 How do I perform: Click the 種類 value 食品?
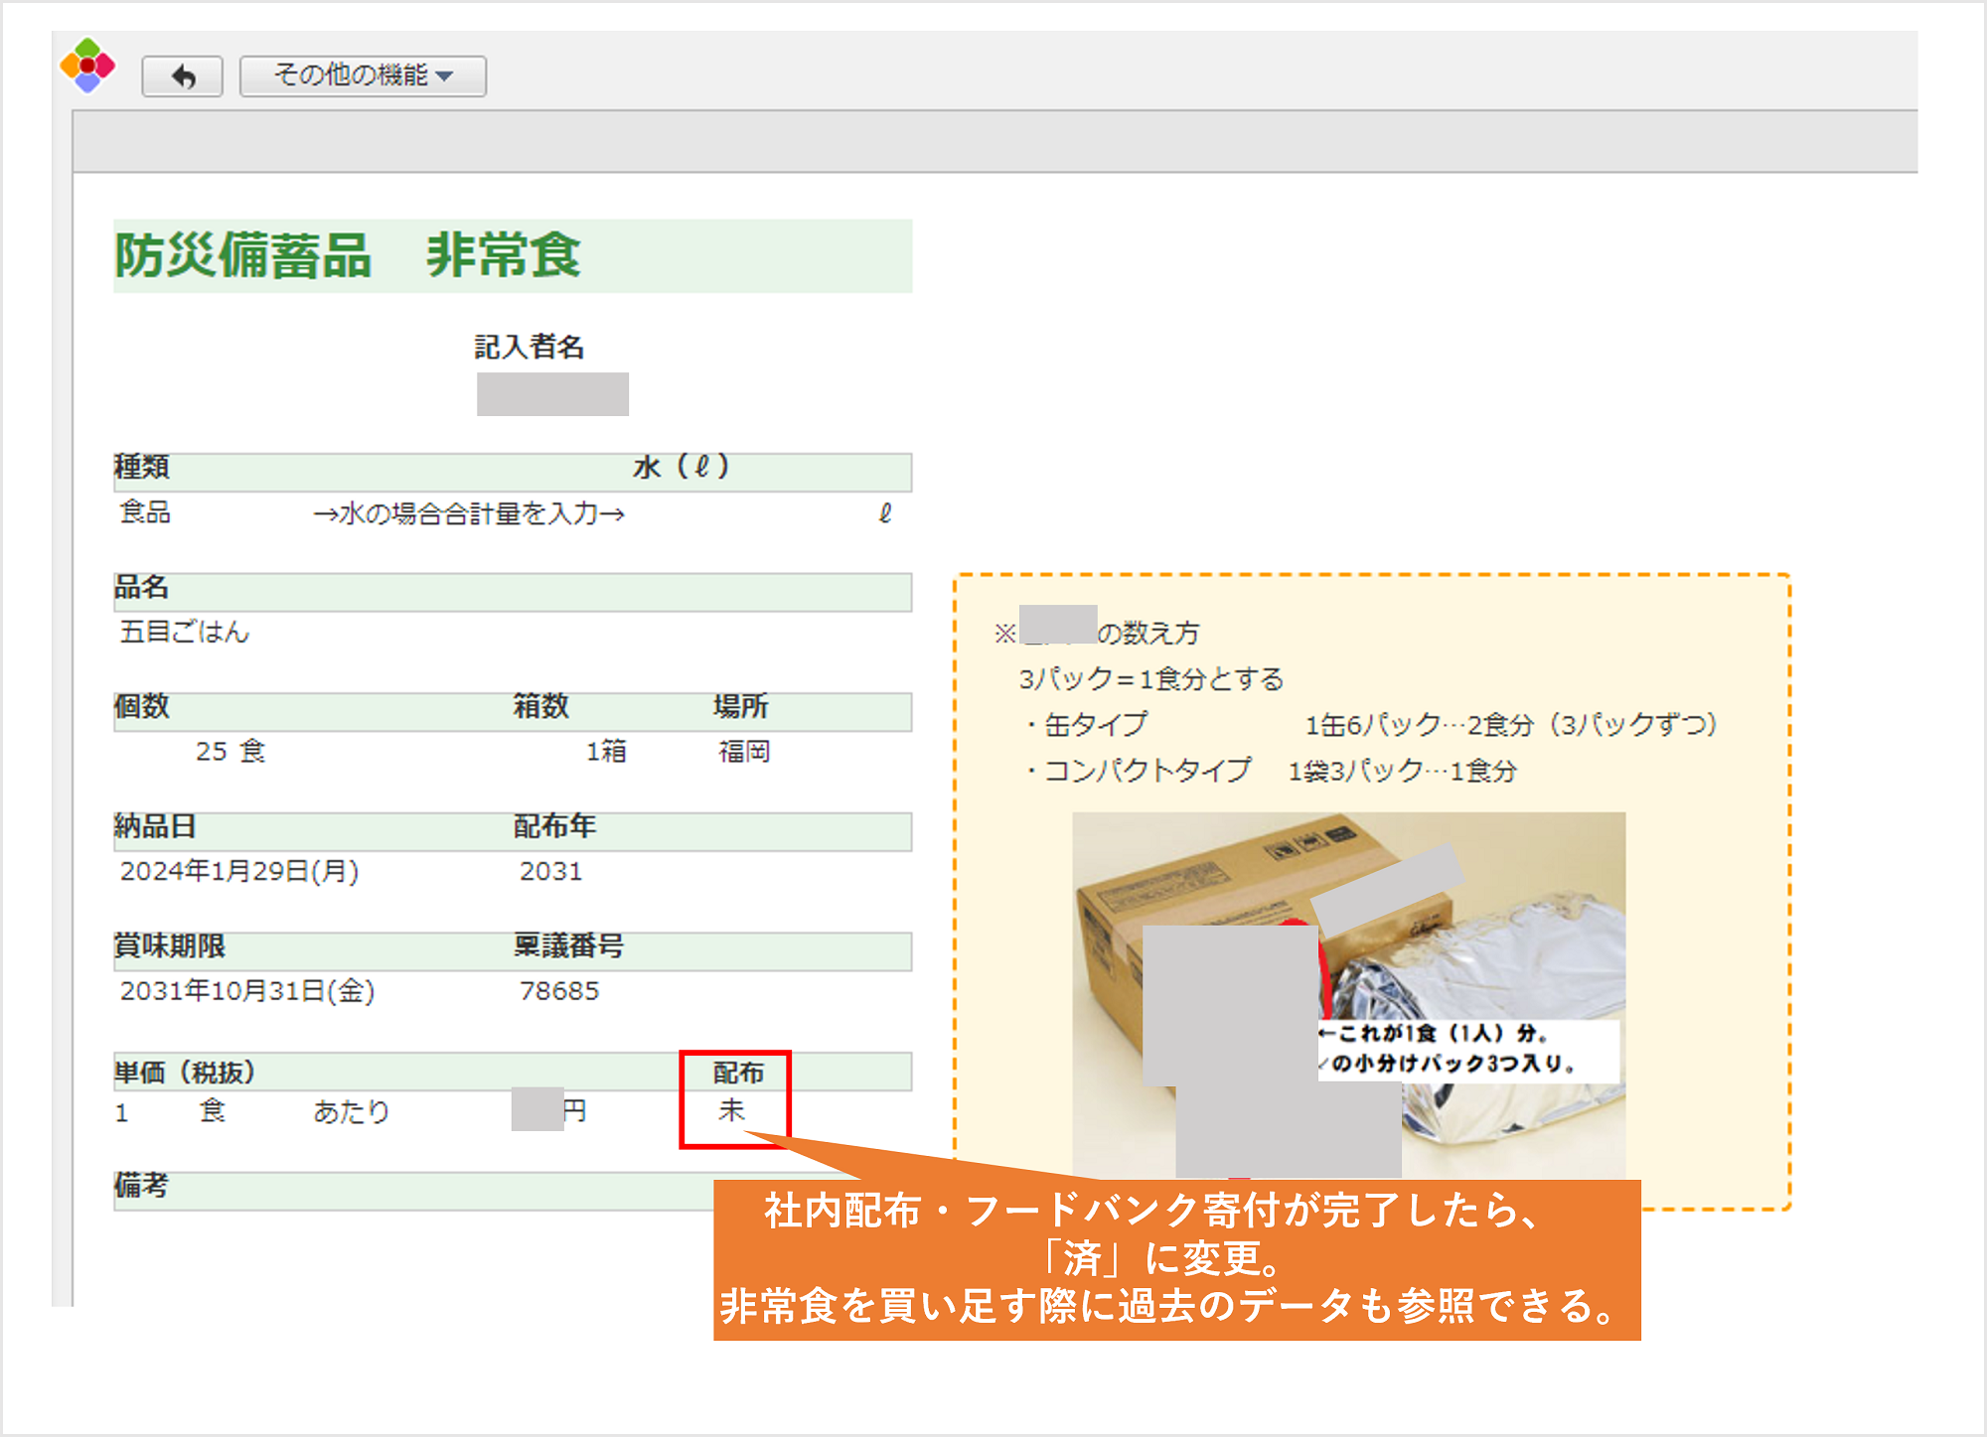[145, 512]
